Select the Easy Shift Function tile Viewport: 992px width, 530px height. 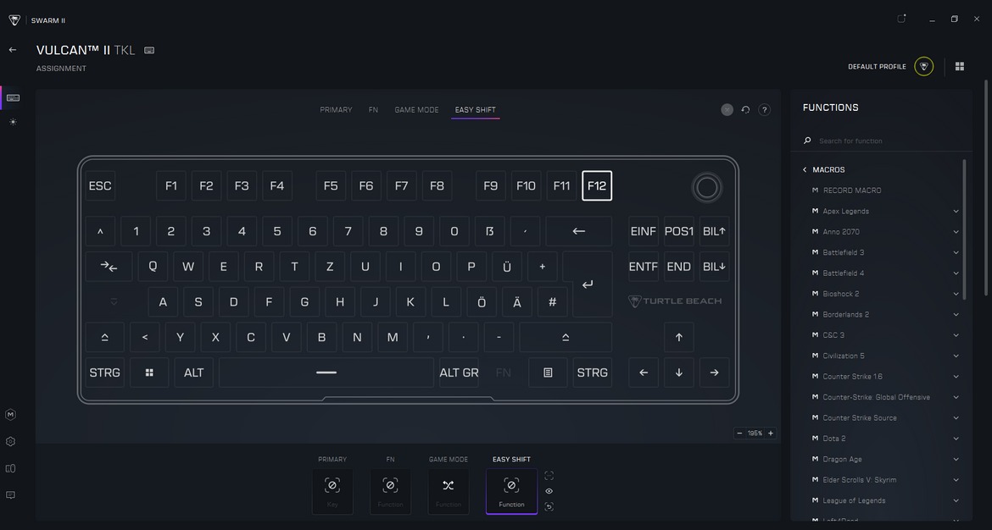511,491
